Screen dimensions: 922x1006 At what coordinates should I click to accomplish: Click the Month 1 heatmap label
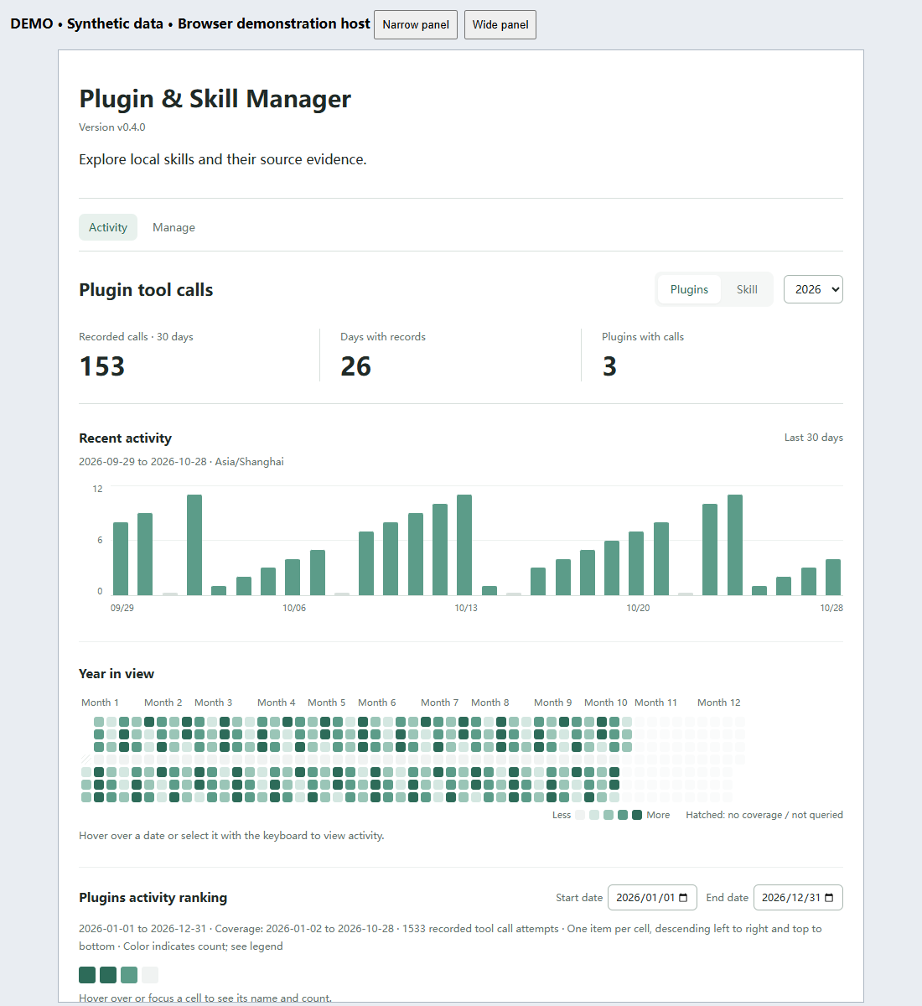[100, 703]
